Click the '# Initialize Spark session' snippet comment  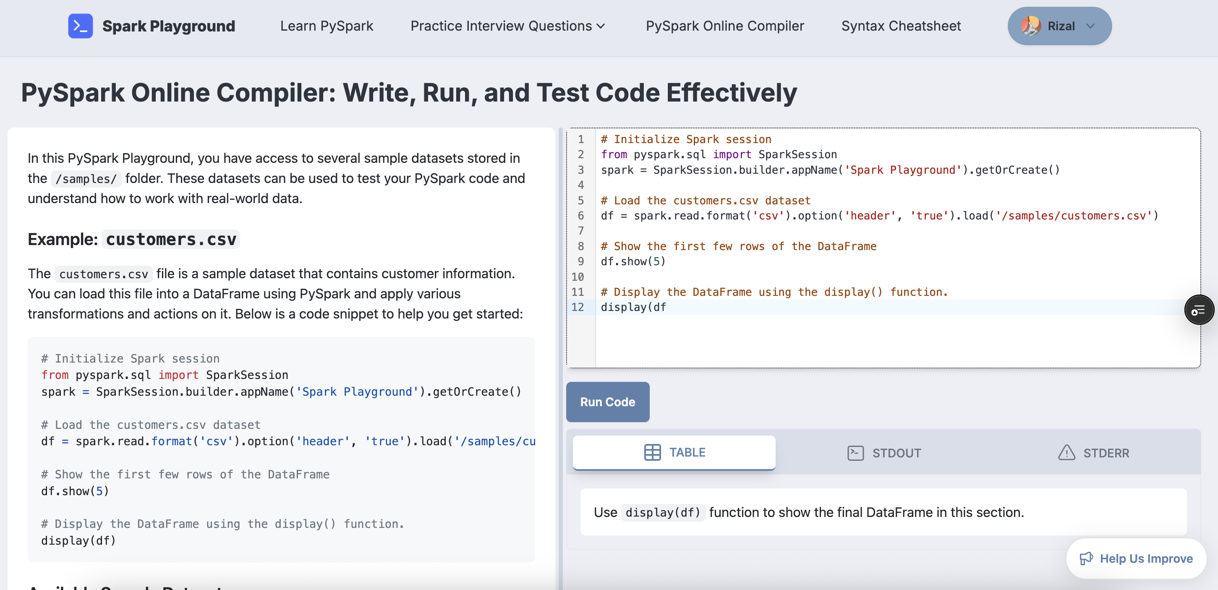tap(131, 358)
